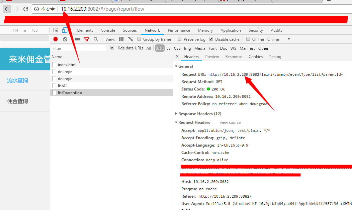This screenshot has height=210, width=352.
Task: Open network search with magnifier icon
Action: [x=96, y=39]
